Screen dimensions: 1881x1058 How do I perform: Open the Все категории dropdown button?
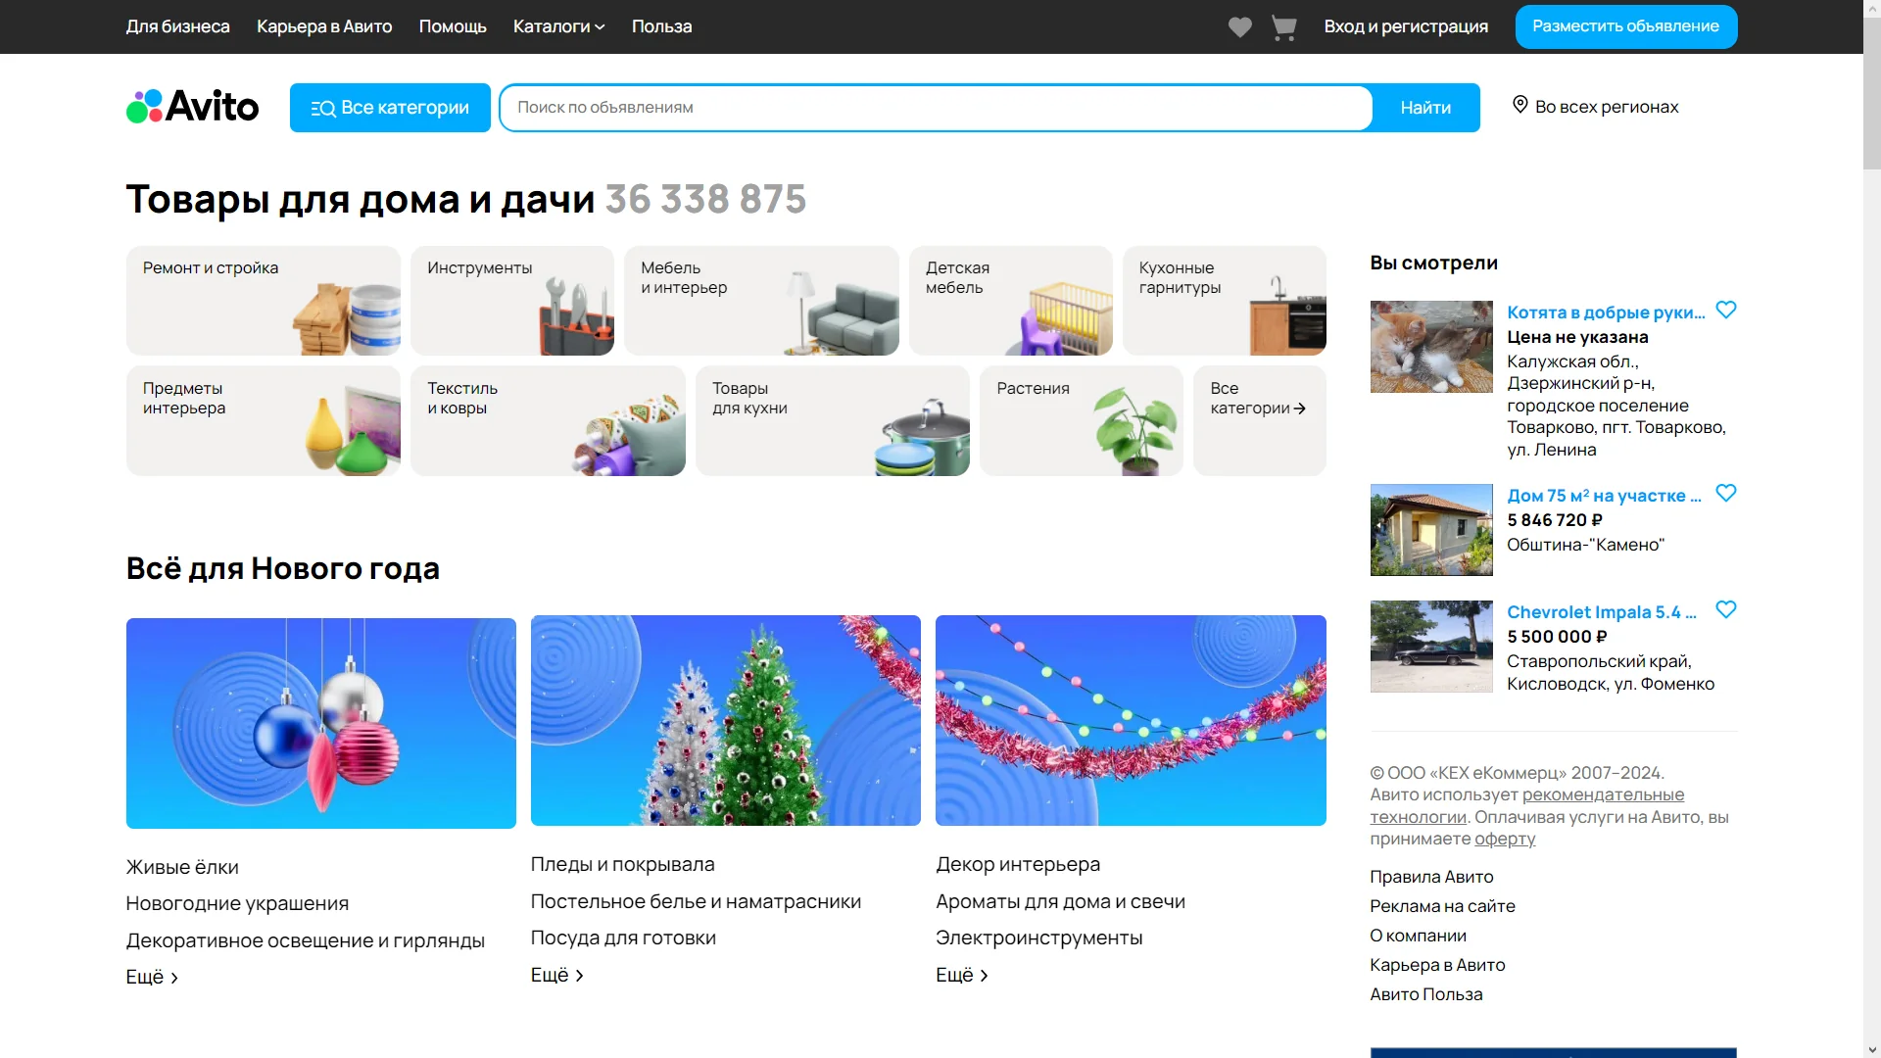tap(390, 108)
